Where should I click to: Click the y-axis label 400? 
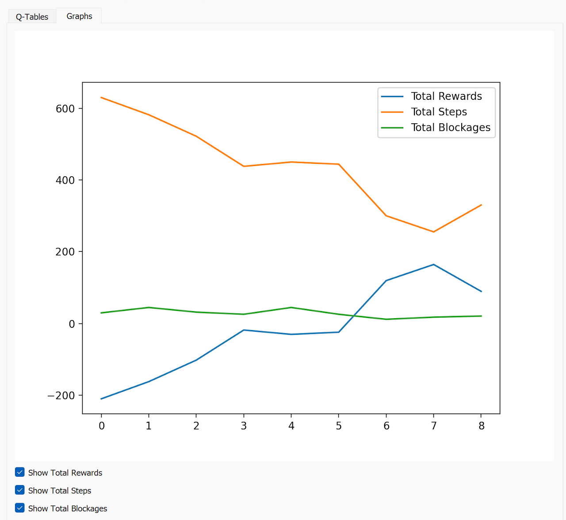coord(65,180)
